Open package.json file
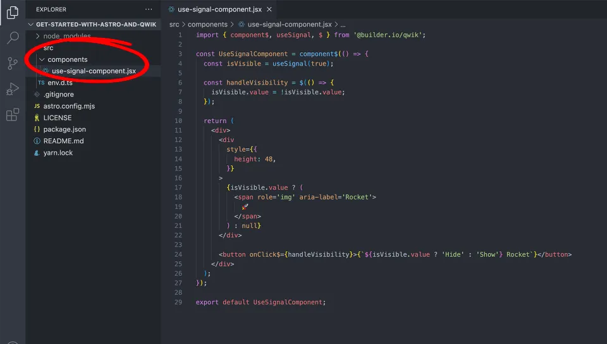Viewport: 607px width, 344px height. click(x=64, y=129)
